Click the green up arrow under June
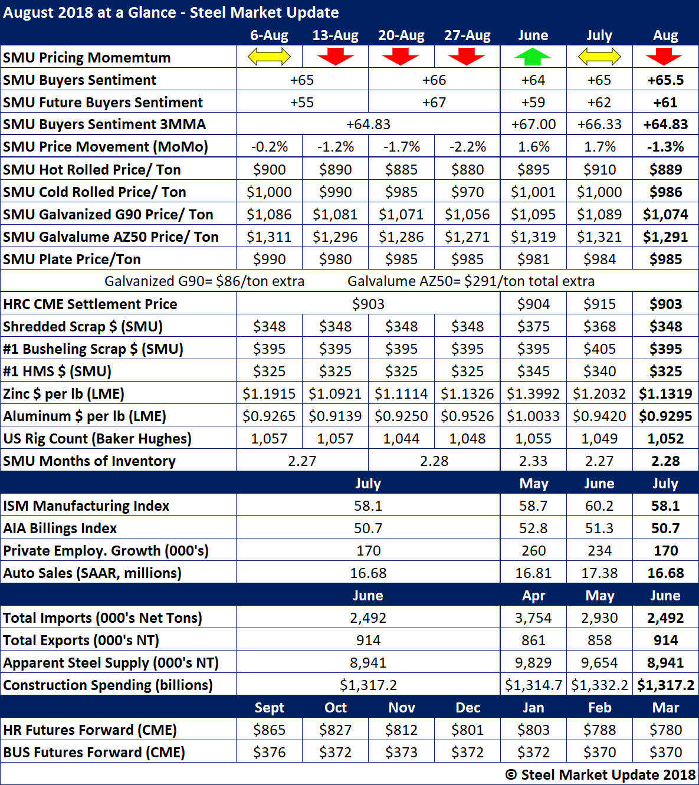Image resolution: width=699 pixels, height=785 pixels. (533, 57)
